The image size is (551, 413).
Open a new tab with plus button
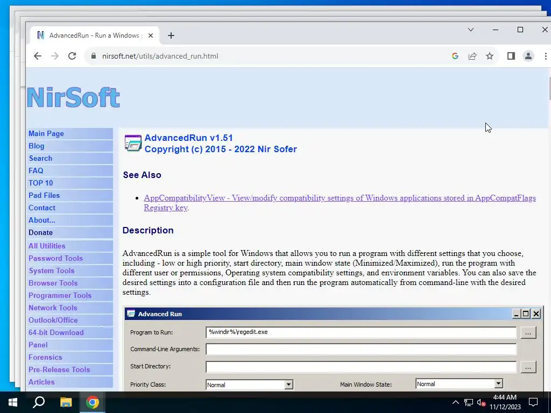tap(171, 35)
